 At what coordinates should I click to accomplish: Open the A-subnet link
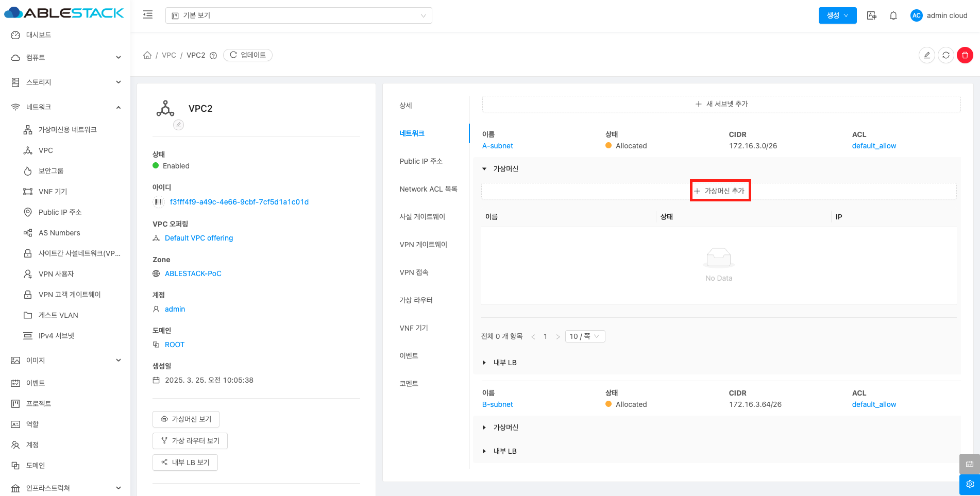click(497, 146)
